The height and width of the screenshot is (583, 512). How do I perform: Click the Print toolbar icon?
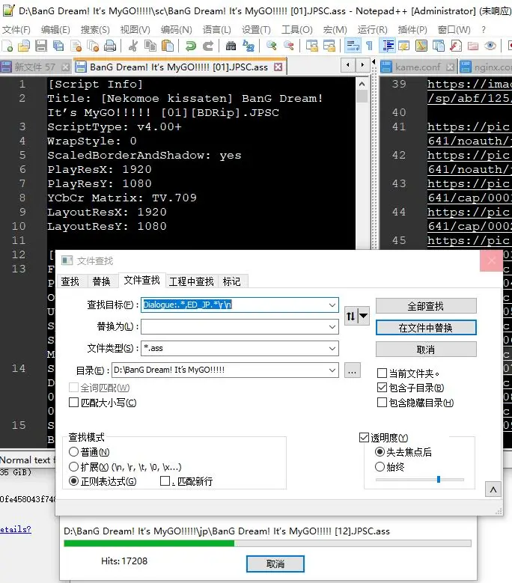(110, 46)
